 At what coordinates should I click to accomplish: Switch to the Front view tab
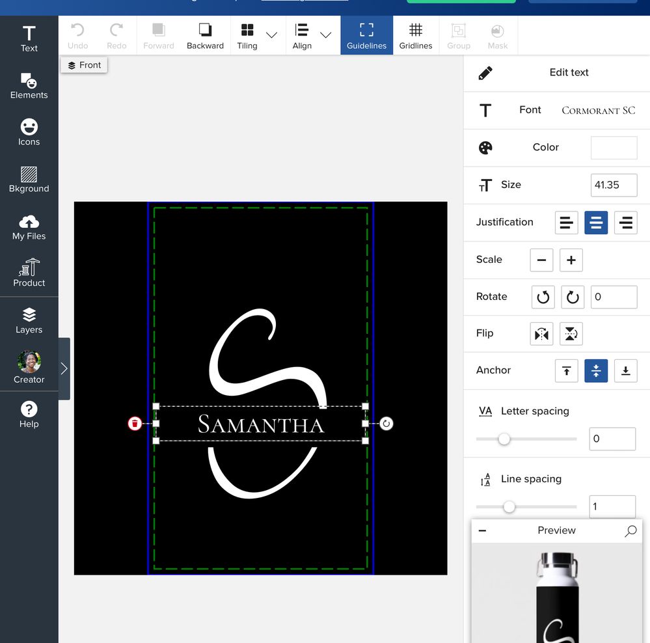coord(84,65)
